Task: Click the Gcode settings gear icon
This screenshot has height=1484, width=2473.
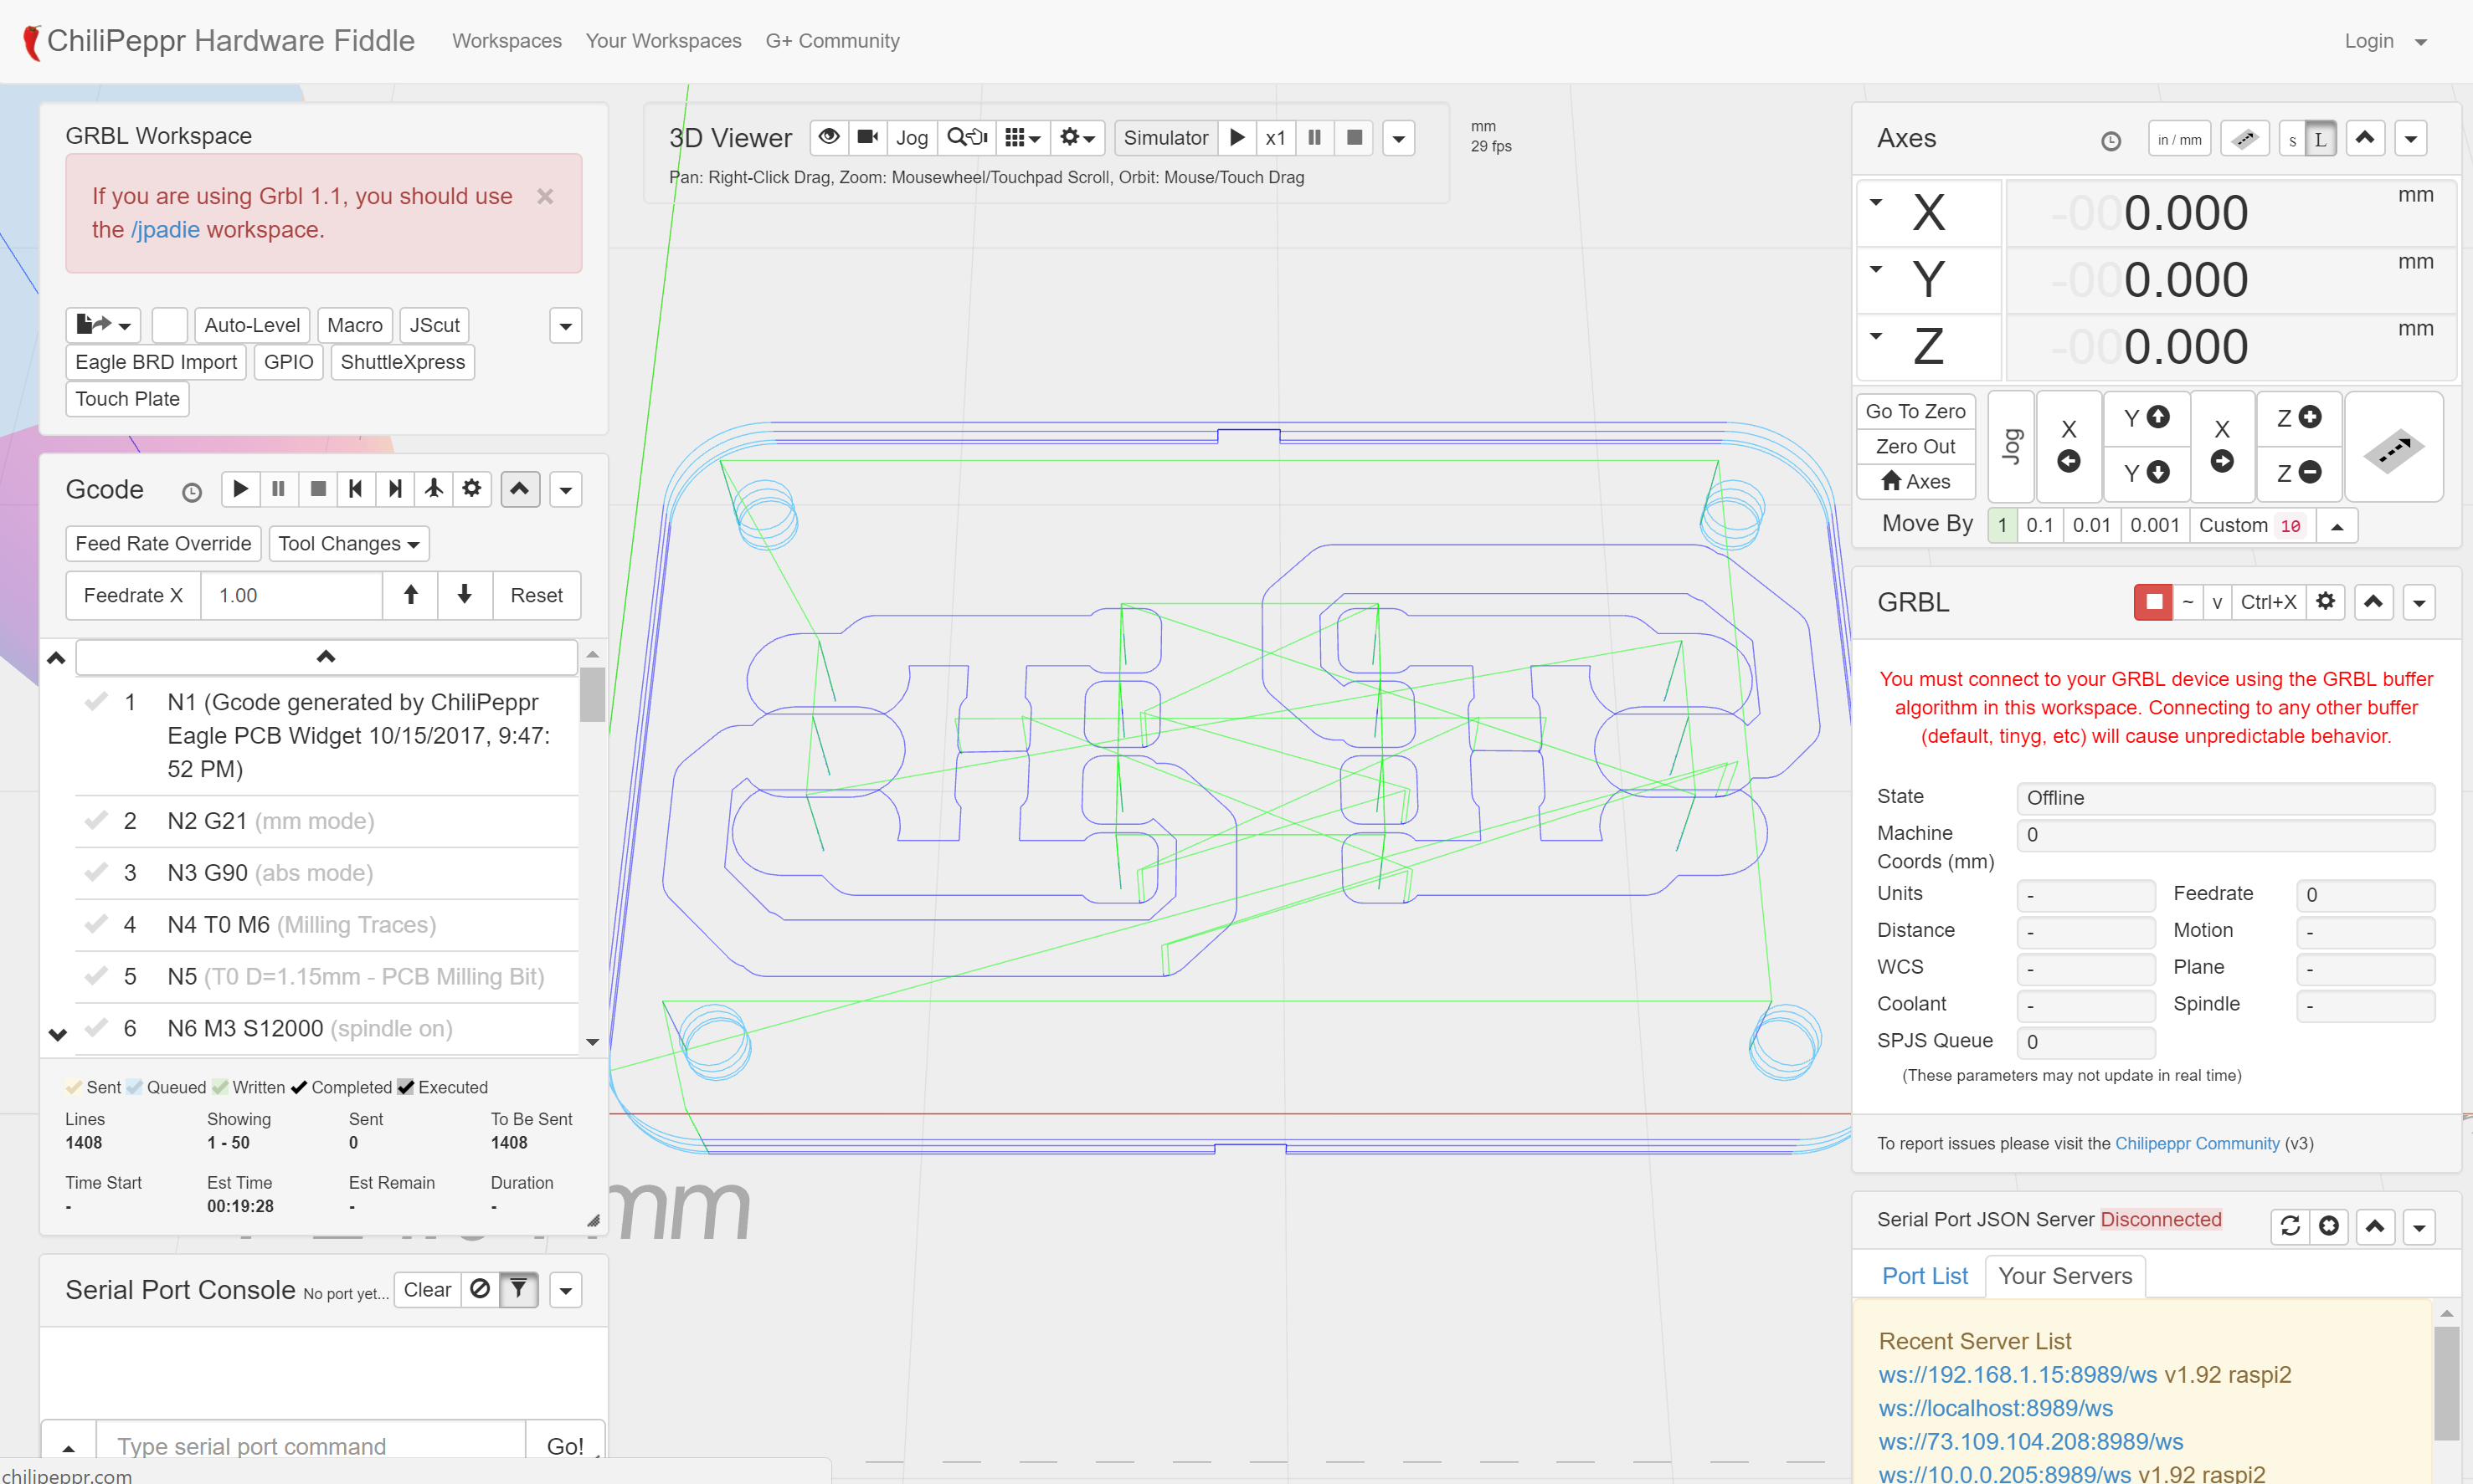Action: pyautogui.click(x=471, y=489)
